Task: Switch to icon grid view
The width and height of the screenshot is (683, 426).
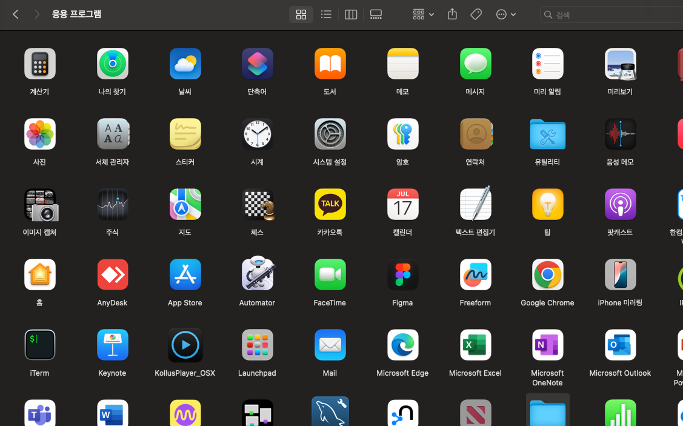Action: tap(301, 15)
